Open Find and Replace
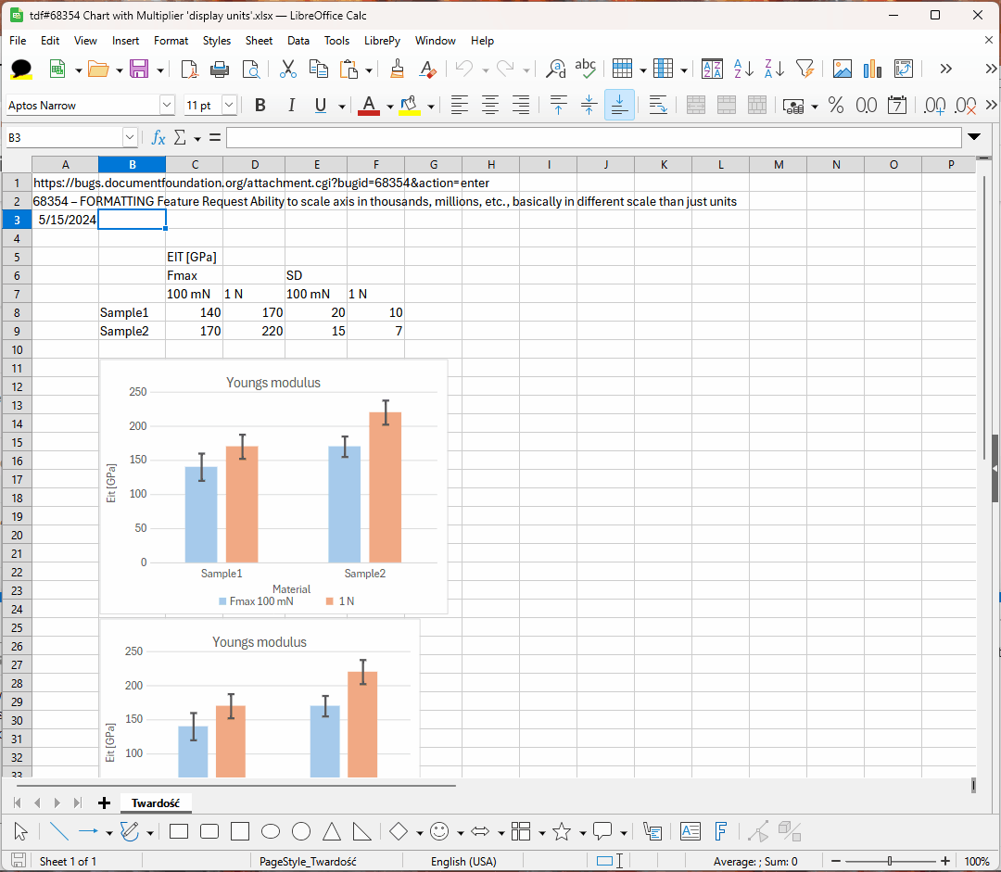Viewport: 1001px width, 872px height. (556, 69)
